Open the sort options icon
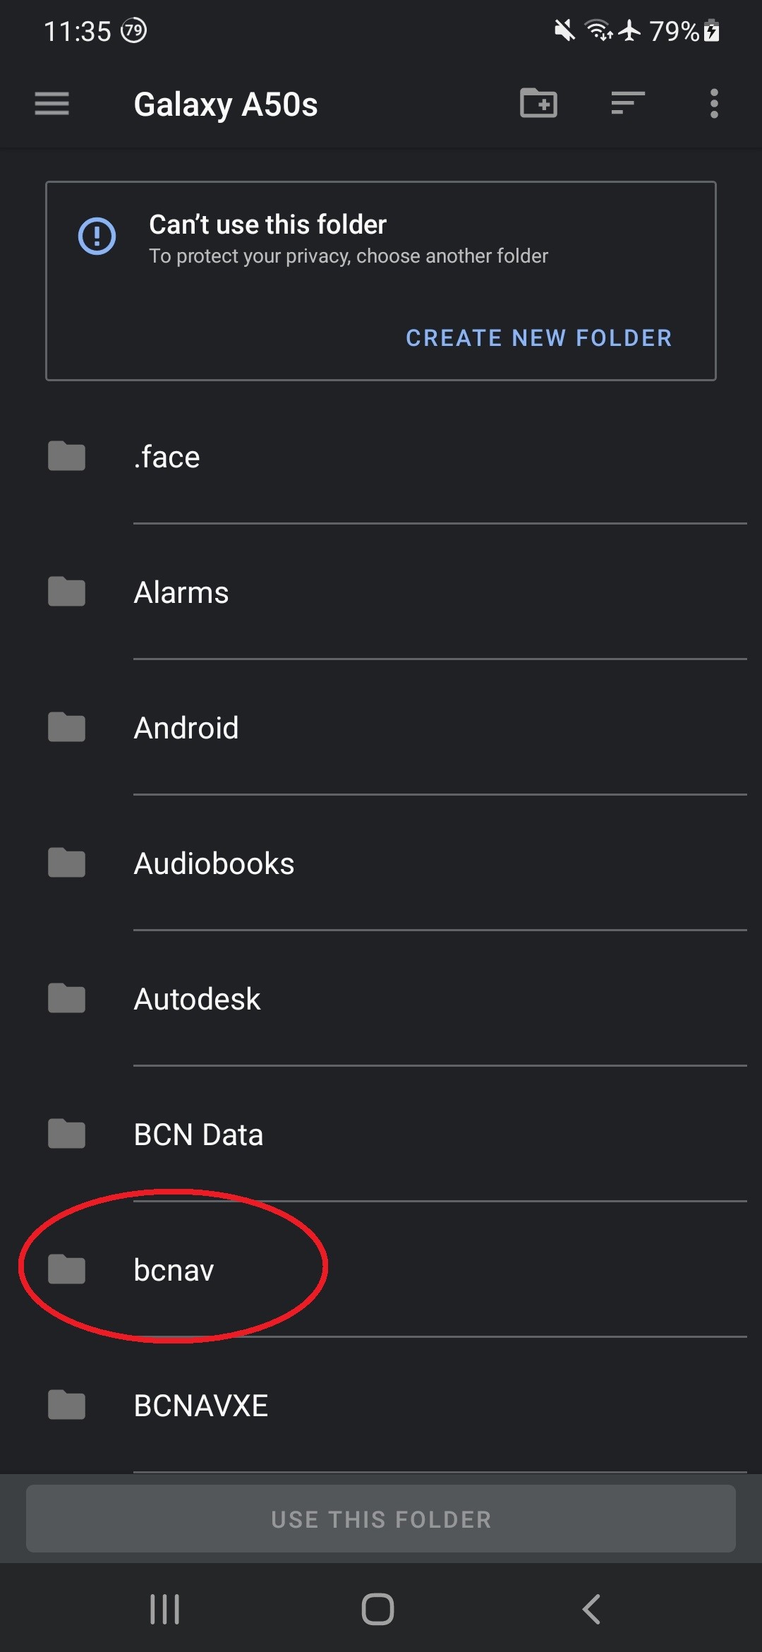 [x=627, y=103]
